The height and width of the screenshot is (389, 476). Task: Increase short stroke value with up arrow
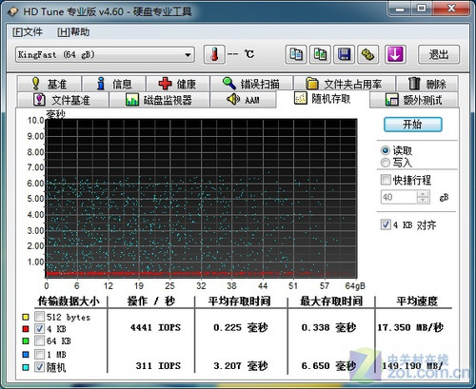(423, 194)
